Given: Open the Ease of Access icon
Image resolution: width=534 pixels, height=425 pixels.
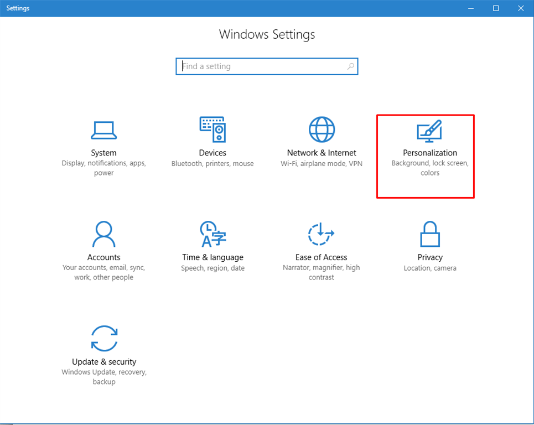Looking at the screenshot, I should tap(321, 234).
